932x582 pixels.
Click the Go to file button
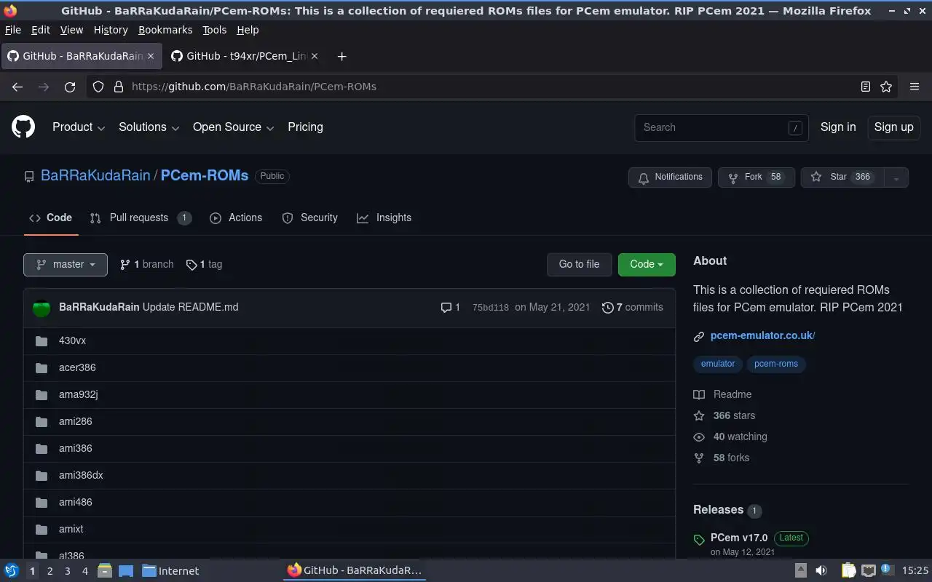click(x=579, y=265)
